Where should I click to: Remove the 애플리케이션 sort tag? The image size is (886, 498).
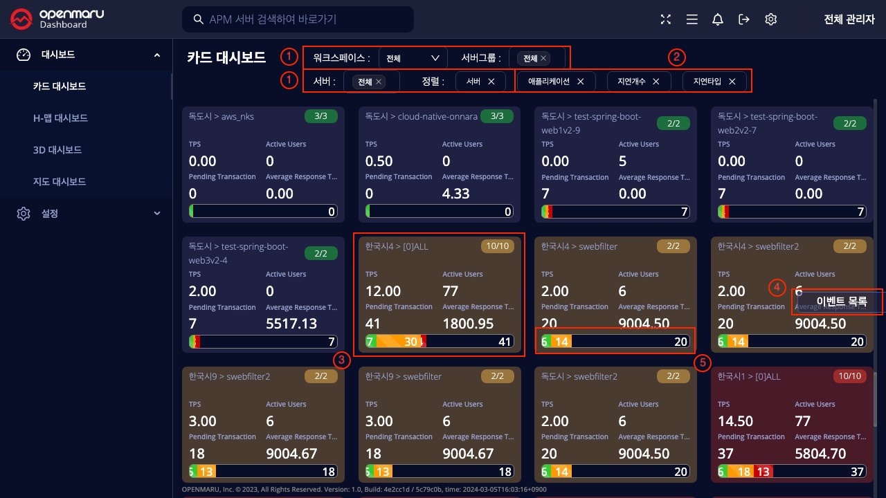[581, 82]
